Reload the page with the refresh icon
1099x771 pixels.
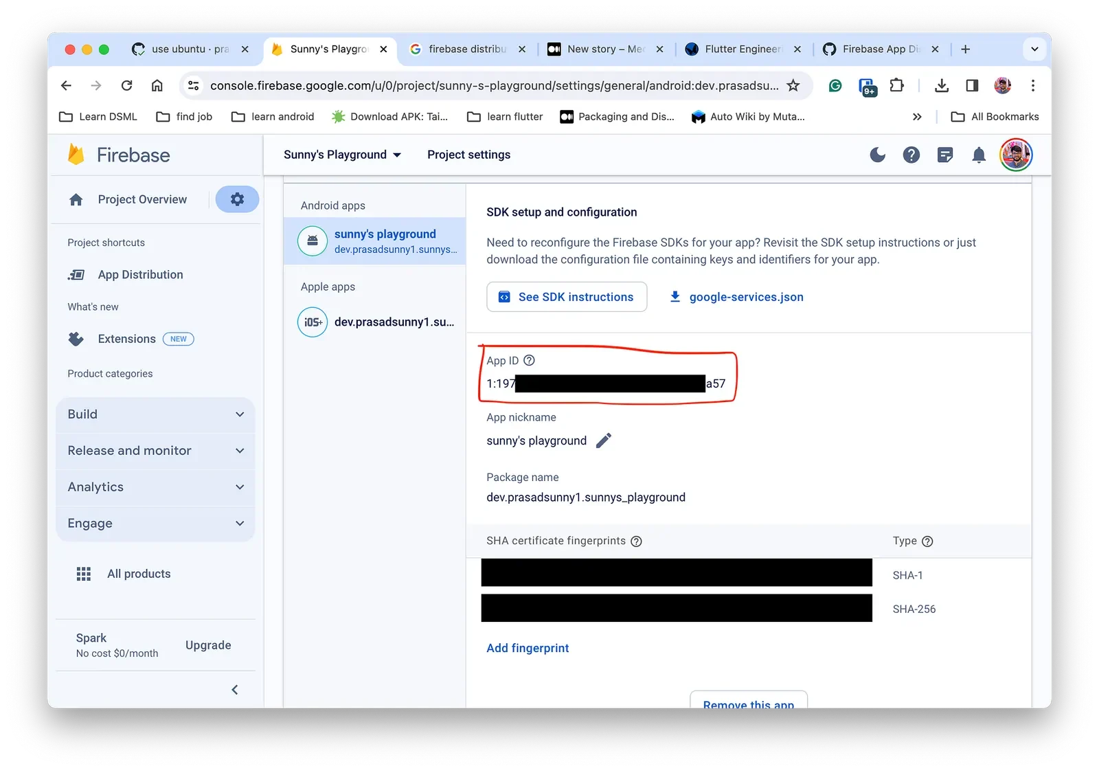tap(126, 85)
